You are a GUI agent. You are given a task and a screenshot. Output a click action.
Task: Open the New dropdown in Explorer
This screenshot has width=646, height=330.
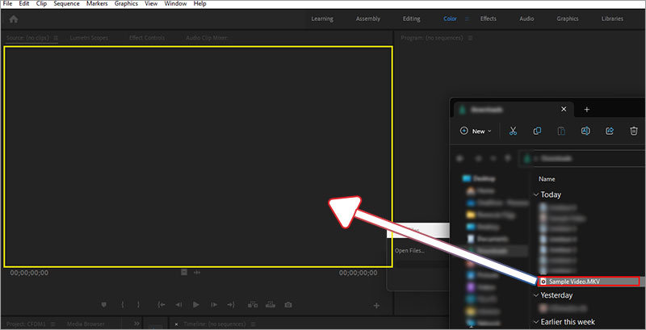pos(476,132)
